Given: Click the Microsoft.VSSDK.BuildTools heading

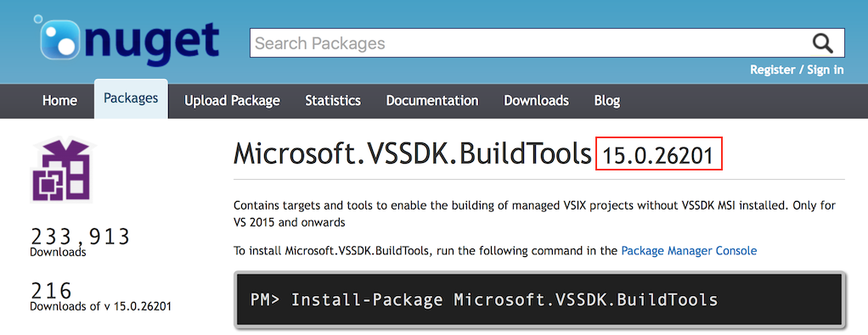Looking at the screenshot, I should coord(413,154).
